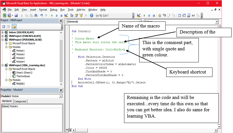Image resolution: width=233 pixels, height=133 pixels.
Task: Click the Toolbox hammer-wrench icon
Action: point(86,15)
